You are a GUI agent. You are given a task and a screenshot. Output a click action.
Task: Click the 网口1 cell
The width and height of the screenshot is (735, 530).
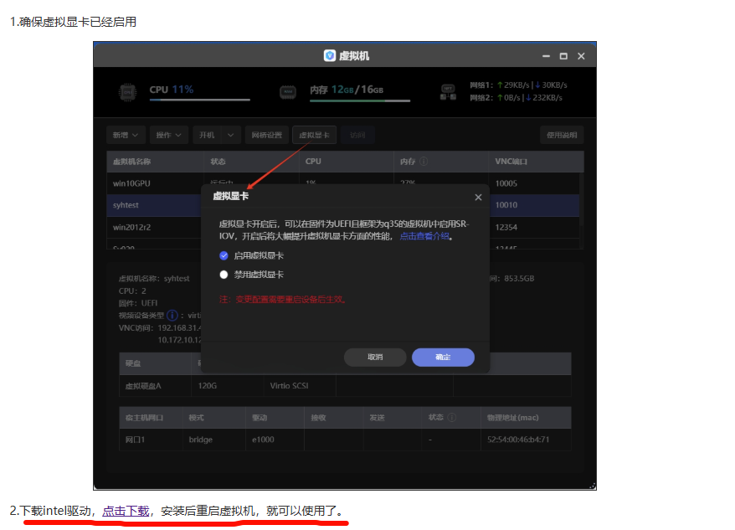coord(151,440)
